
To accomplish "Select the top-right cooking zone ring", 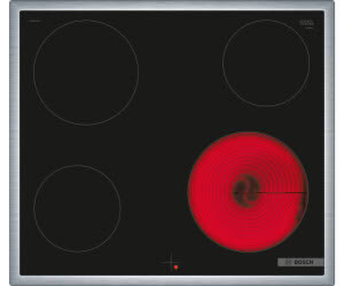I will click(x=266, y=63).
